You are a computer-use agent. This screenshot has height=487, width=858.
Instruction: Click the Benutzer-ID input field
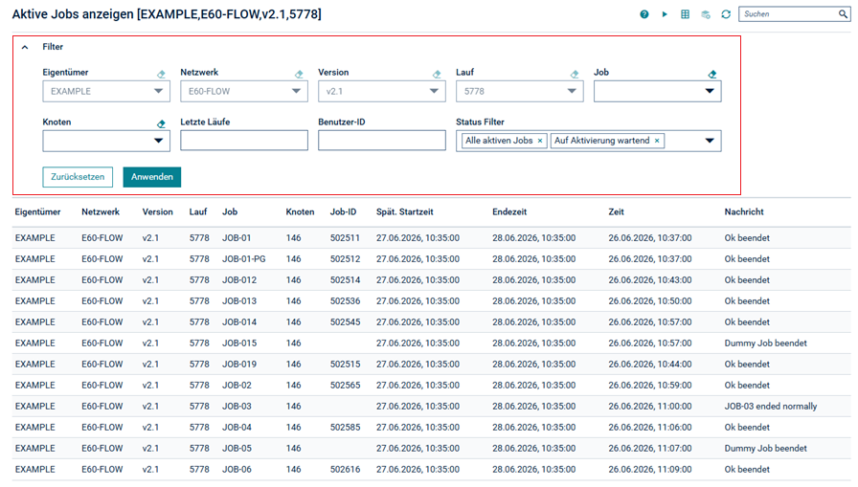pos(382,141)
